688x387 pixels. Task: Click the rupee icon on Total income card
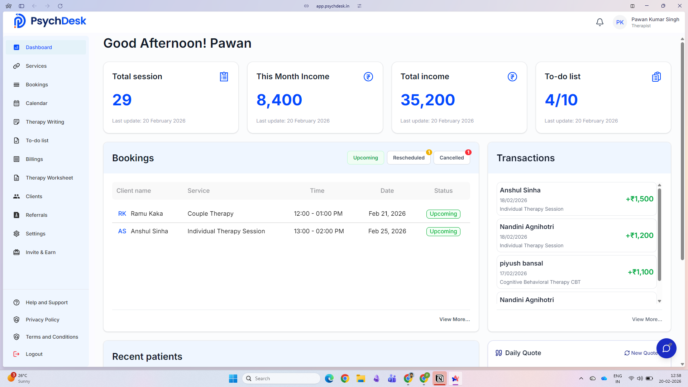512,76
